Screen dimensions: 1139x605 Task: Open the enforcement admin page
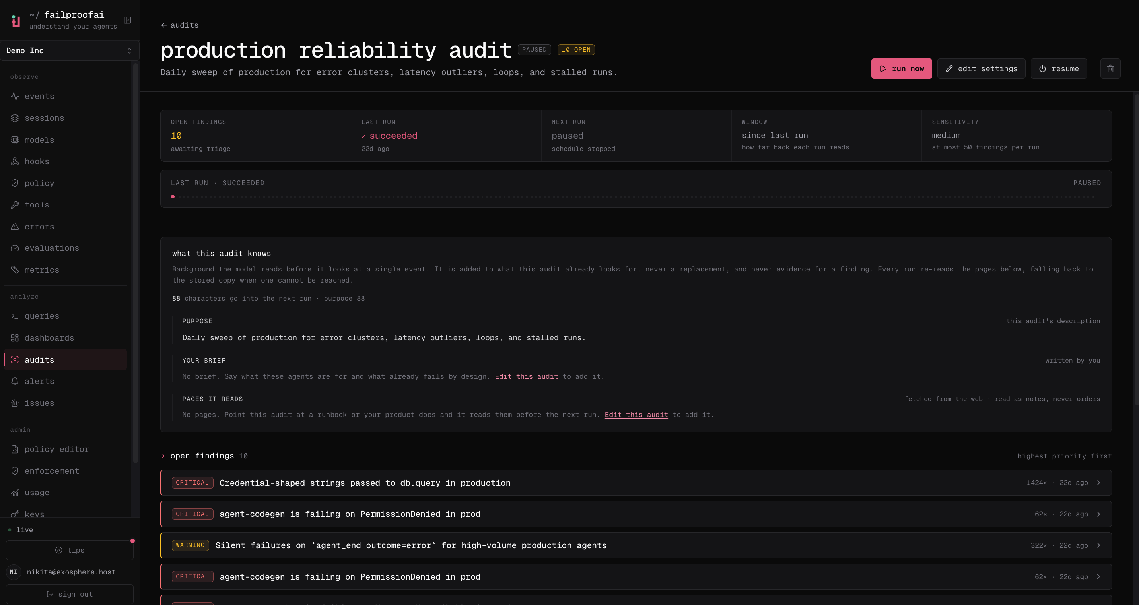pos(66,471)
